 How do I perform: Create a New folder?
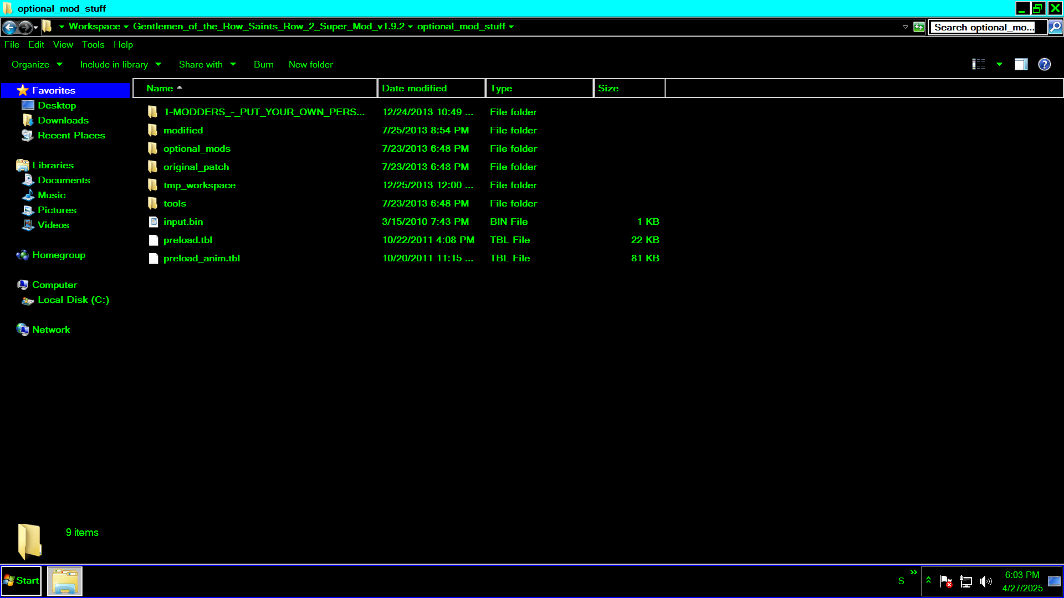[311, 65]
